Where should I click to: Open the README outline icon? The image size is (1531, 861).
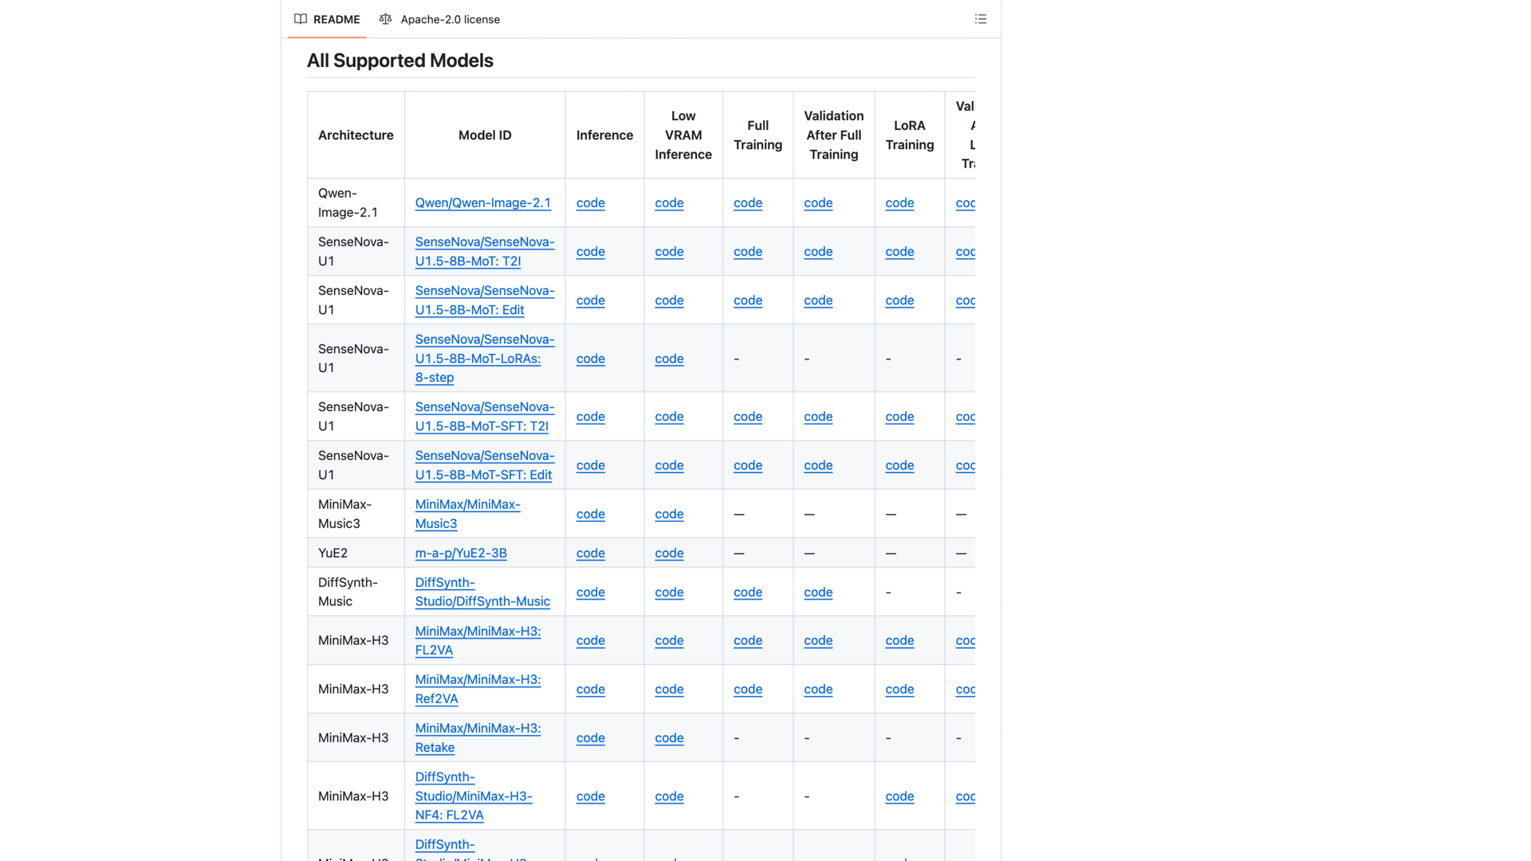(980, 19)
